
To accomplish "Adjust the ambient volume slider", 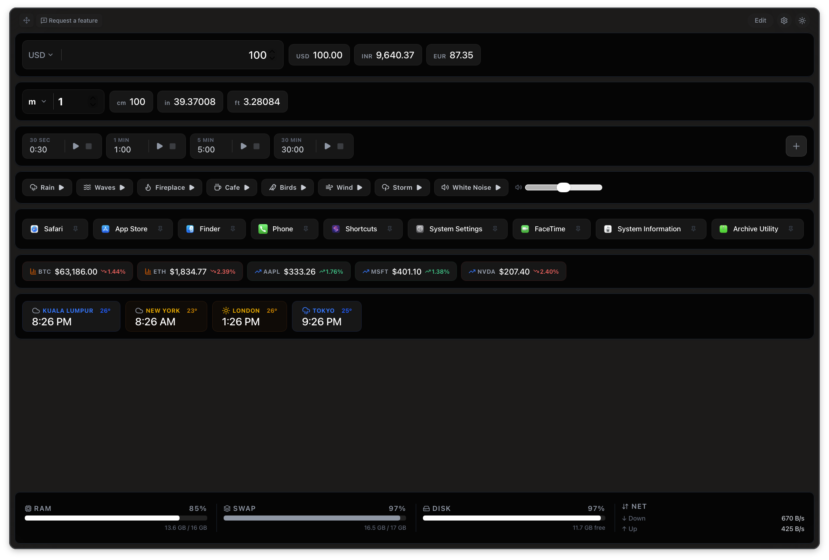I will pyautogui.click(x=563, y=187).
